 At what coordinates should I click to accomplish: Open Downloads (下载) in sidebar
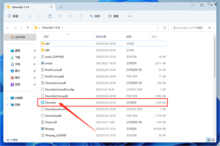[x=17, y=57]
